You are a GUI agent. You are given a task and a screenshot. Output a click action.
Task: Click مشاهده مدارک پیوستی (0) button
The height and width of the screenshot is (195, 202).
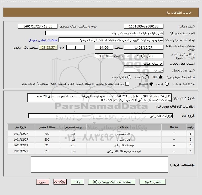[x=112, y=182]
